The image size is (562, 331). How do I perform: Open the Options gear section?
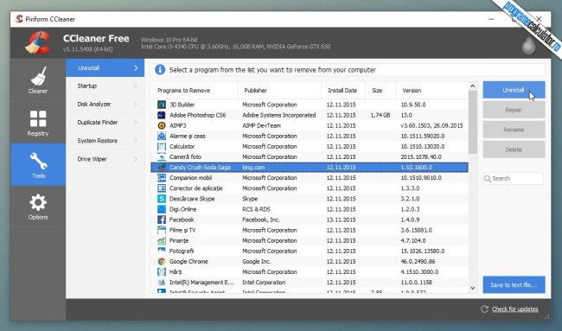pos(38,207)
